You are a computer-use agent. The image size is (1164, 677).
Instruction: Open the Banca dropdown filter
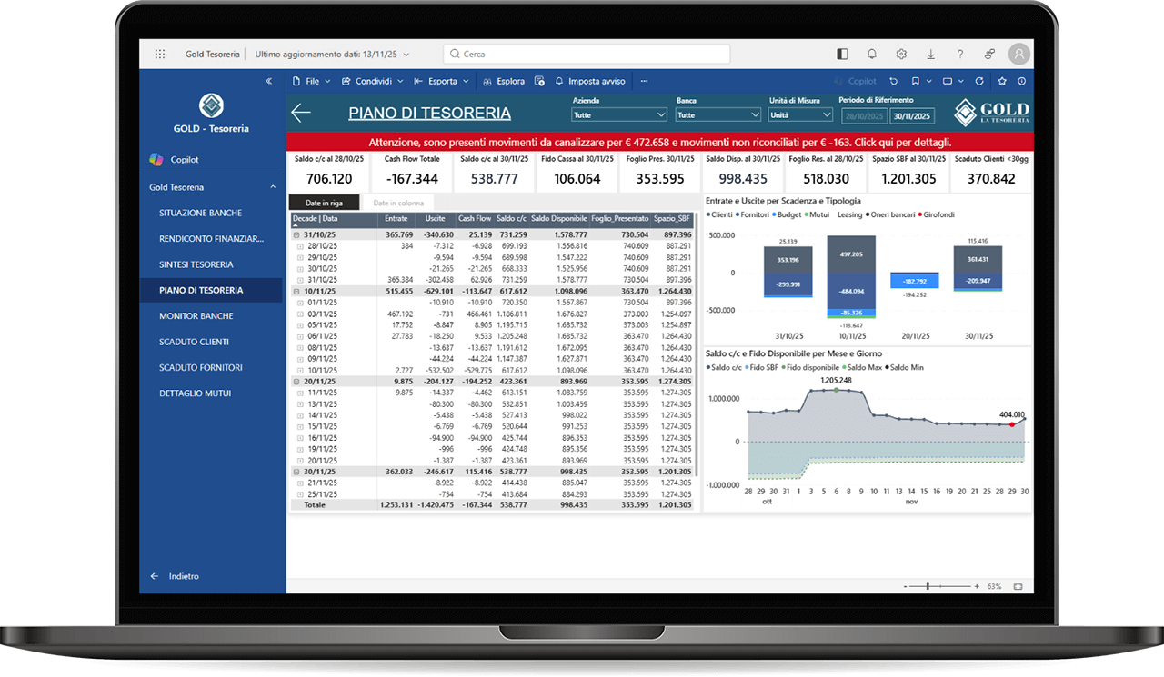(717, 115)
